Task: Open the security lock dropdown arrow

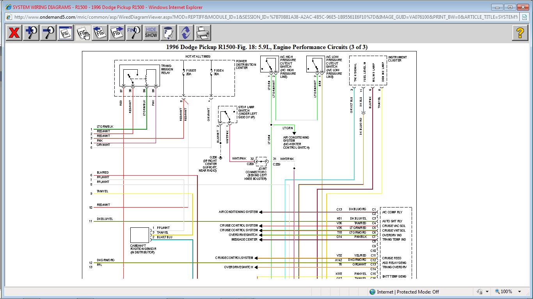Action: point(487,292)
